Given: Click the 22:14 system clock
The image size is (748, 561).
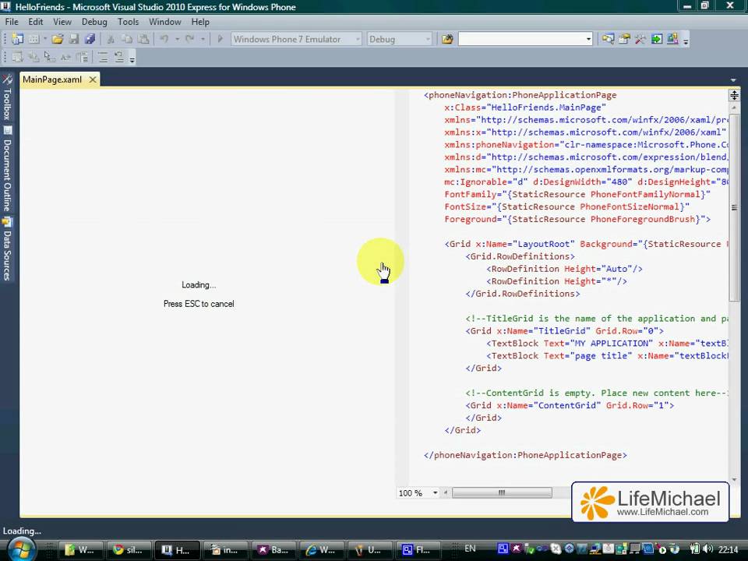Looking at the screenshot, I should (729, 549).
